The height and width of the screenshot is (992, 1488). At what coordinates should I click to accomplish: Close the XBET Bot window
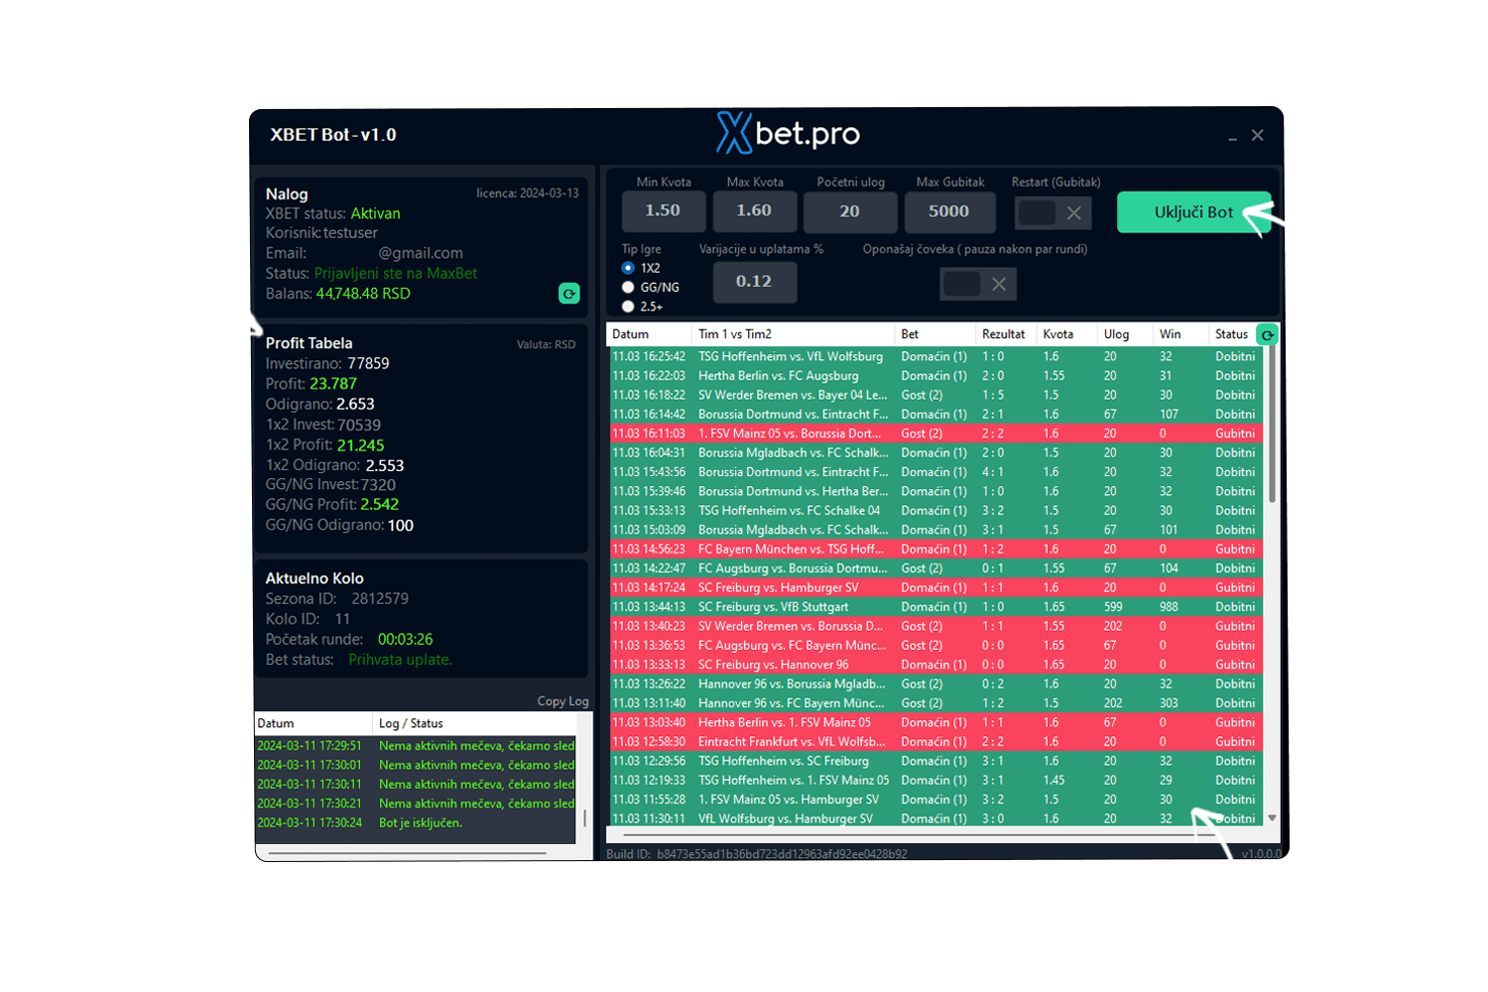tap(1258, 135)
